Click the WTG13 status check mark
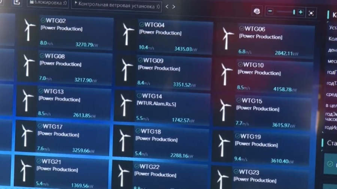This screenshot has height=189, width=337. [40, 91]
